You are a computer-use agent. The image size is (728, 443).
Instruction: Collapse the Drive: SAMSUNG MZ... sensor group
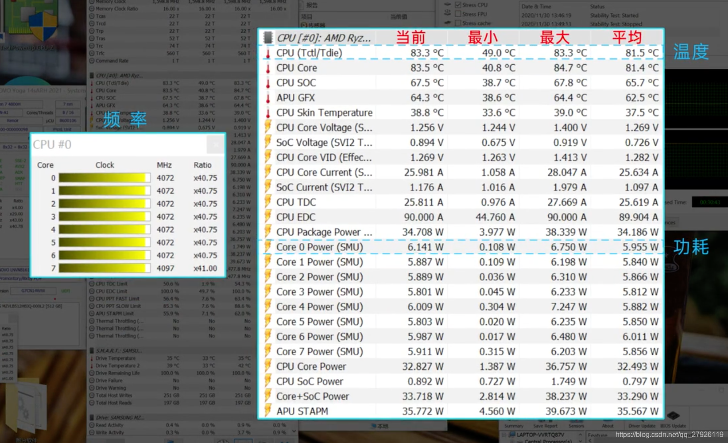(92, 417)
